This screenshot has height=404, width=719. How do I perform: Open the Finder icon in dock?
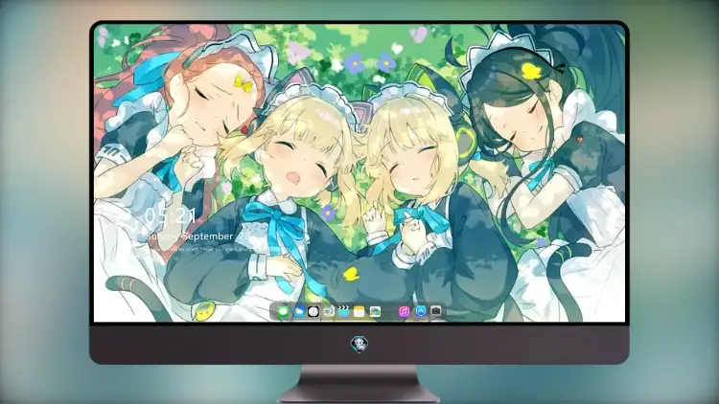point(329,311)
